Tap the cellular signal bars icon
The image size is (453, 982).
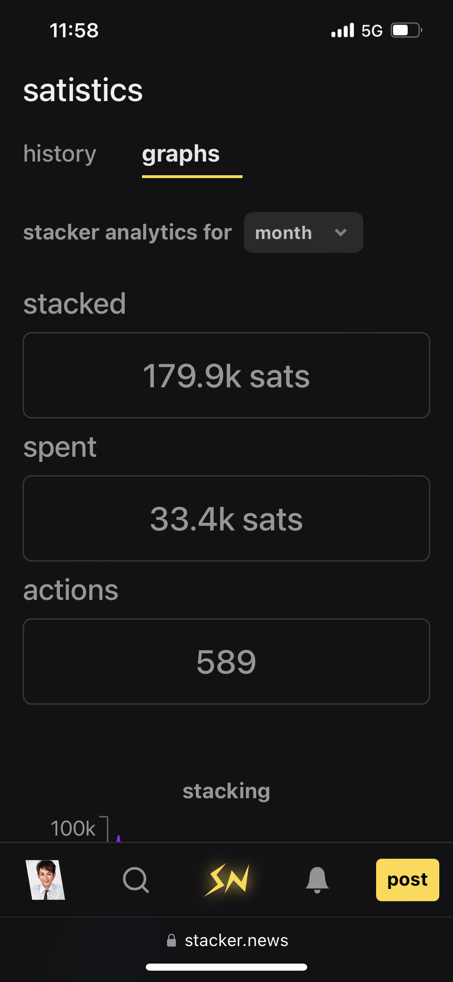(x=343, y=31)
